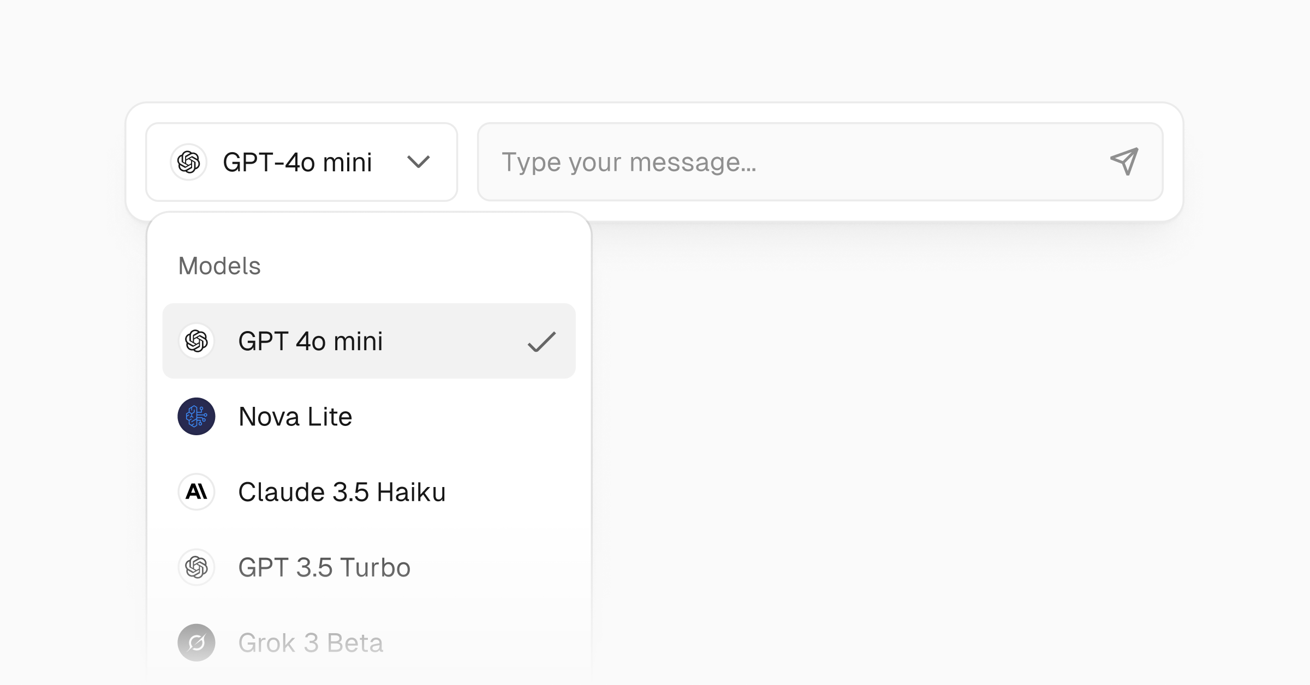Click the empty space right of GPT 3.5 Turbo label

(x=491, y=567)
